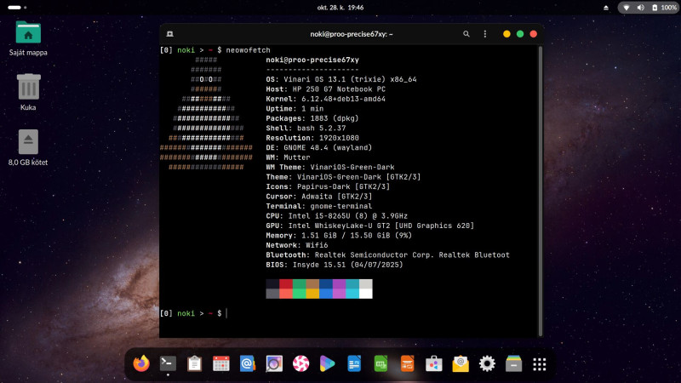Click the red swatch in top color row
681x383 pixels.
pyautogui.click(x=286, y=284)
